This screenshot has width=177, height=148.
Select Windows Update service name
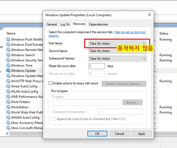coord(23,71)
